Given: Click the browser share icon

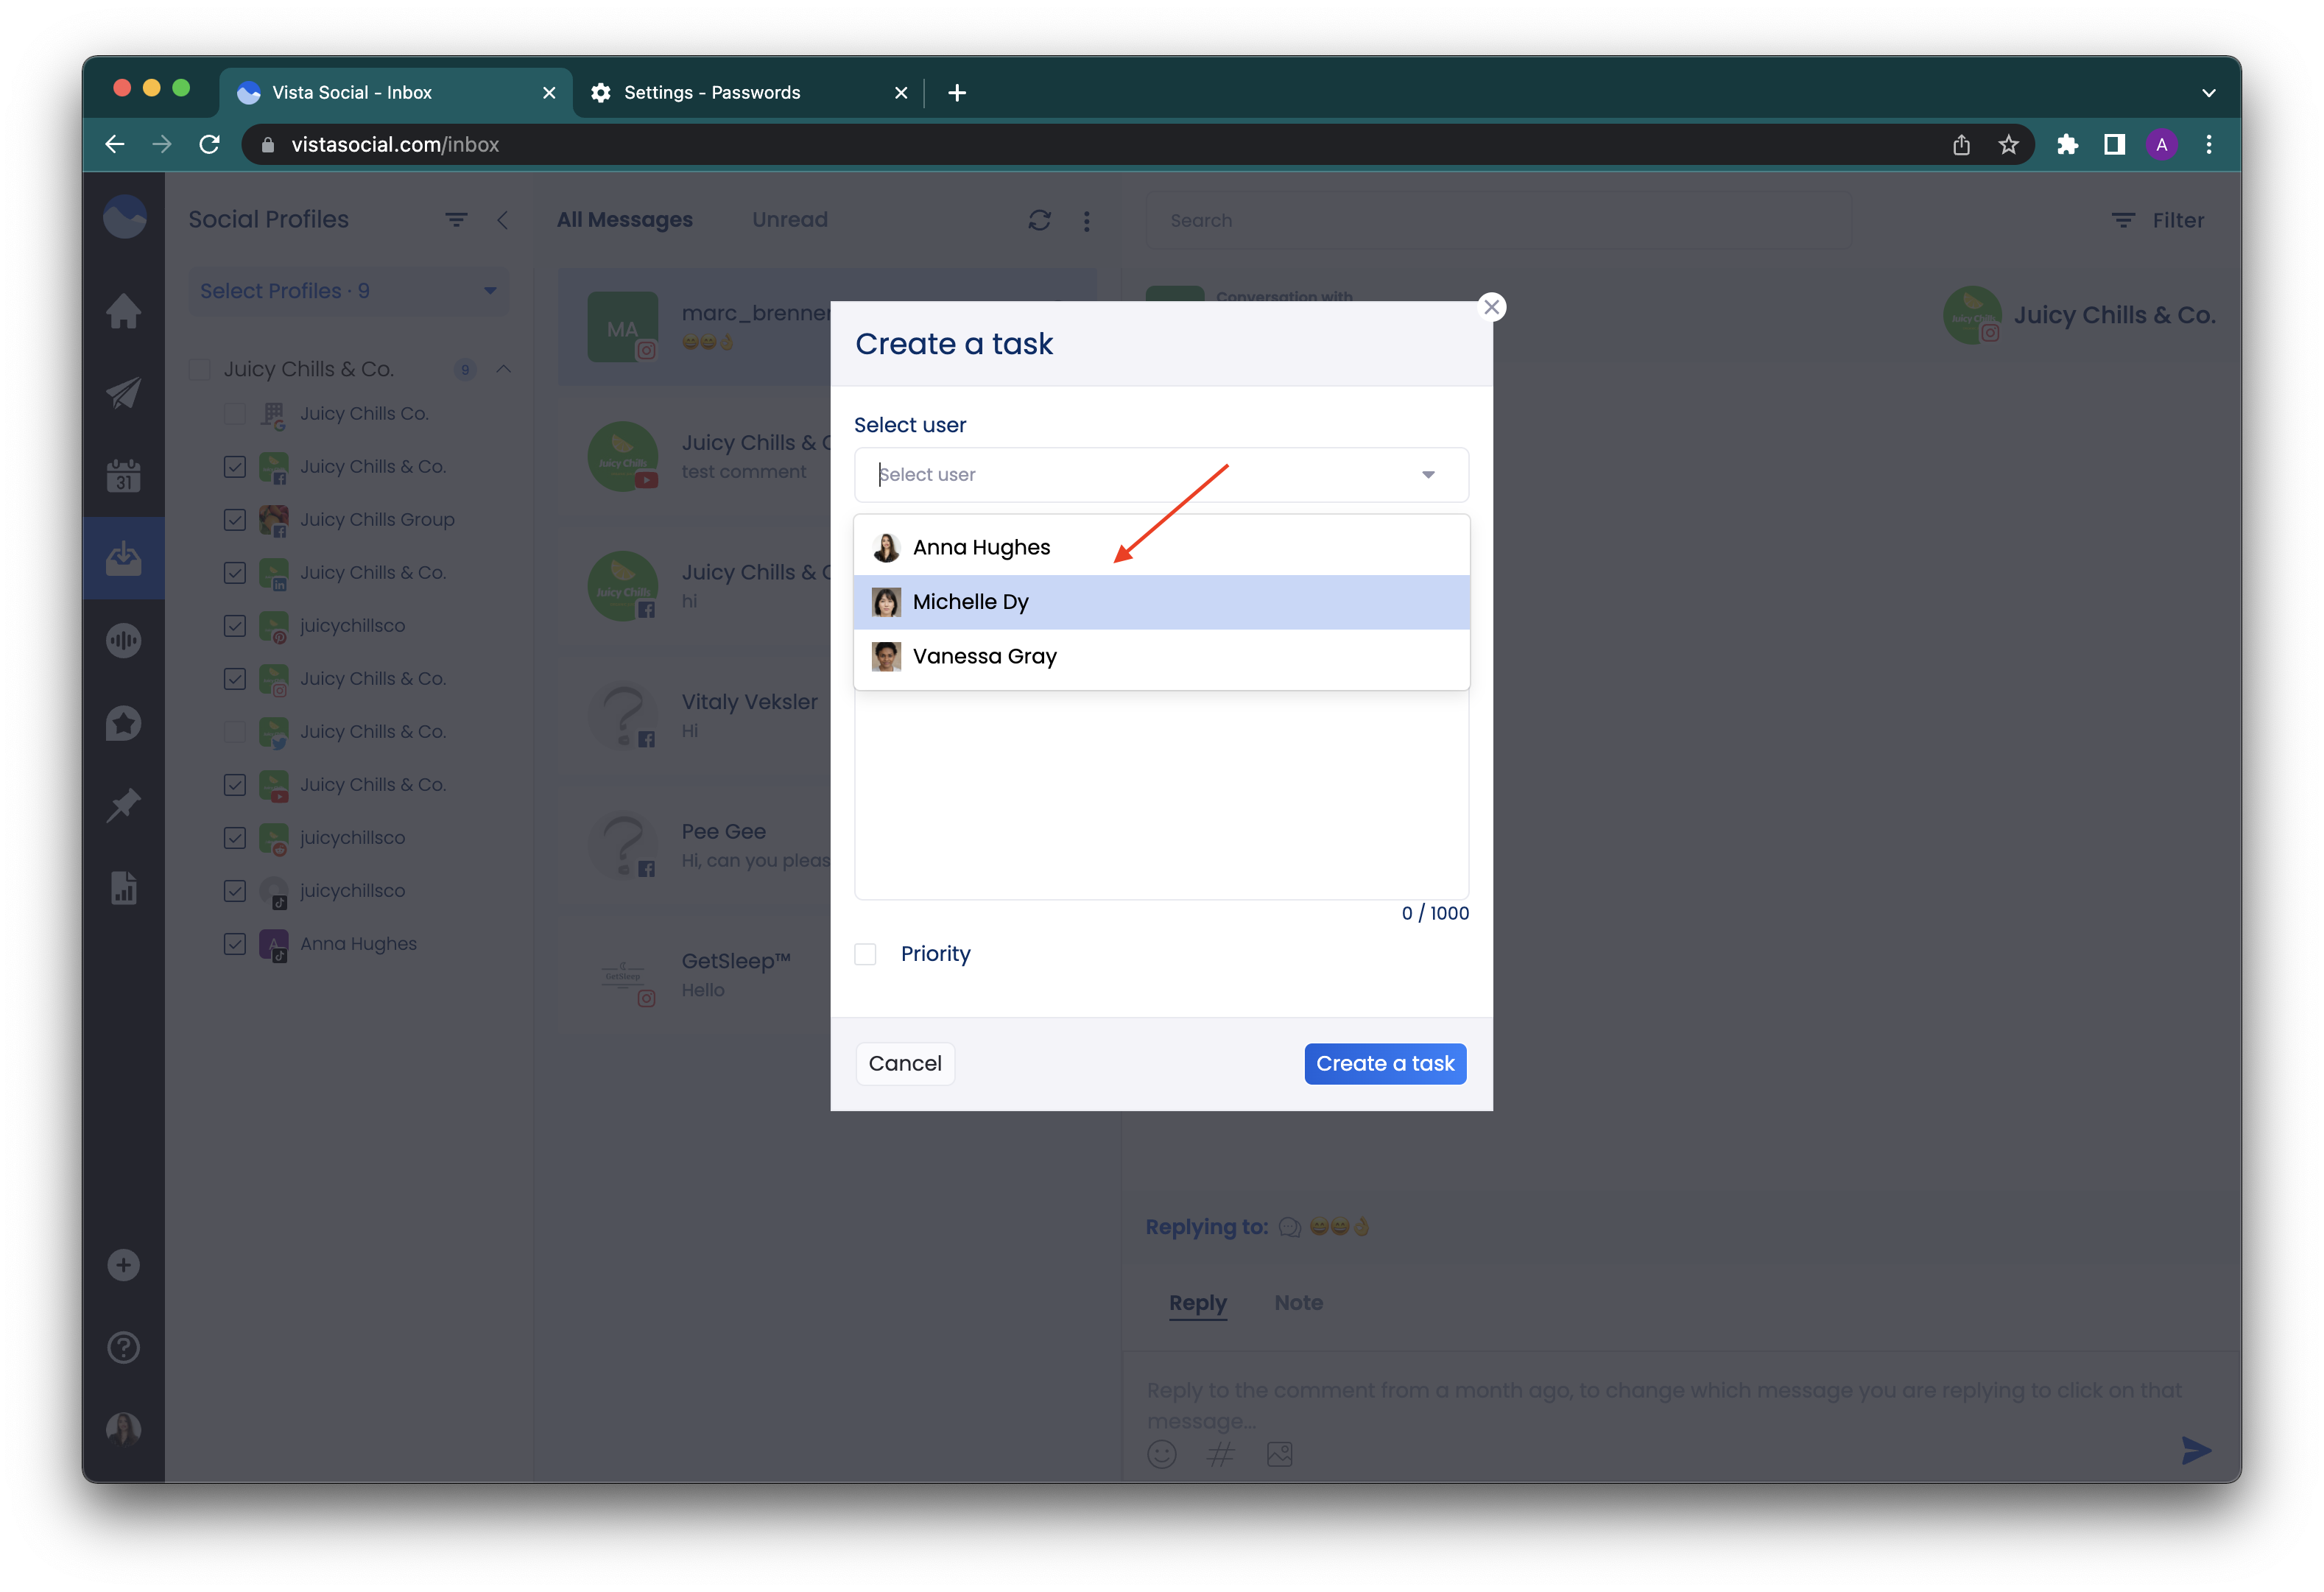Looking at the screenshot, I should (x=1961, y=145).
